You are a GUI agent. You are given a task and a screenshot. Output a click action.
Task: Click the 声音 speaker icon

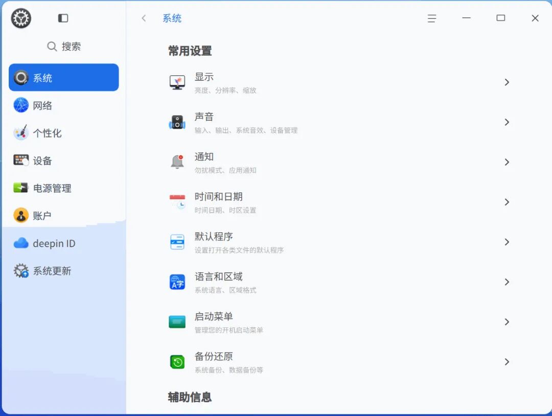177,122
